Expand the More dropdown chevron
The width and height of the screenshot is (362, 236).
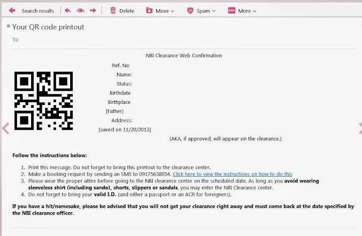point(255,11)
